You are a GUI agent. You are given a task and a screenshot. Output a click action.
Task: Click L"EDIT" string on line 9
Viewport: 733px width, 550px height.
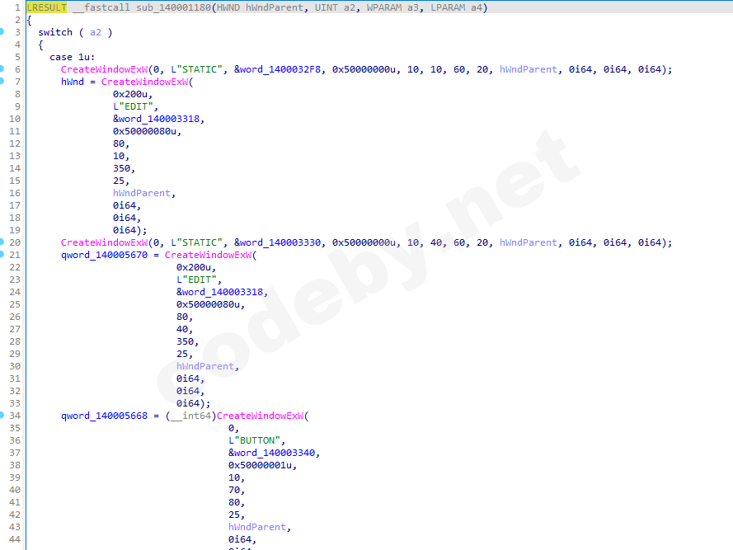point(133,106)
